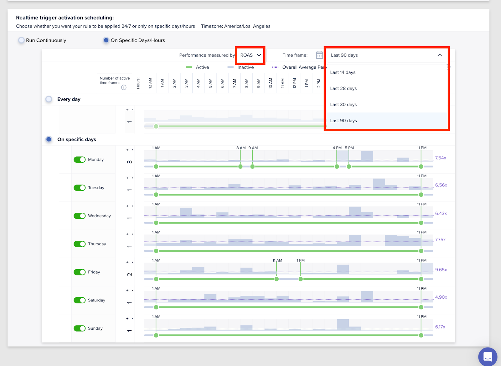Remove a Wednesday time frame with minus

point(133,206)
